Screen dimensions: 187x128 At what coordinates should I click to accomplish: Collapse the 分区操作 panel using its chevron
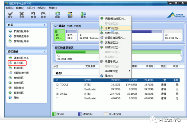pyautogui.click(x=44, y=52)
